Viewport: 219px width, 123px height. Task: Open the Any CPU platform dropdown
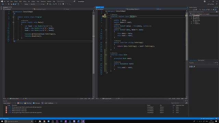pos(35,4)
